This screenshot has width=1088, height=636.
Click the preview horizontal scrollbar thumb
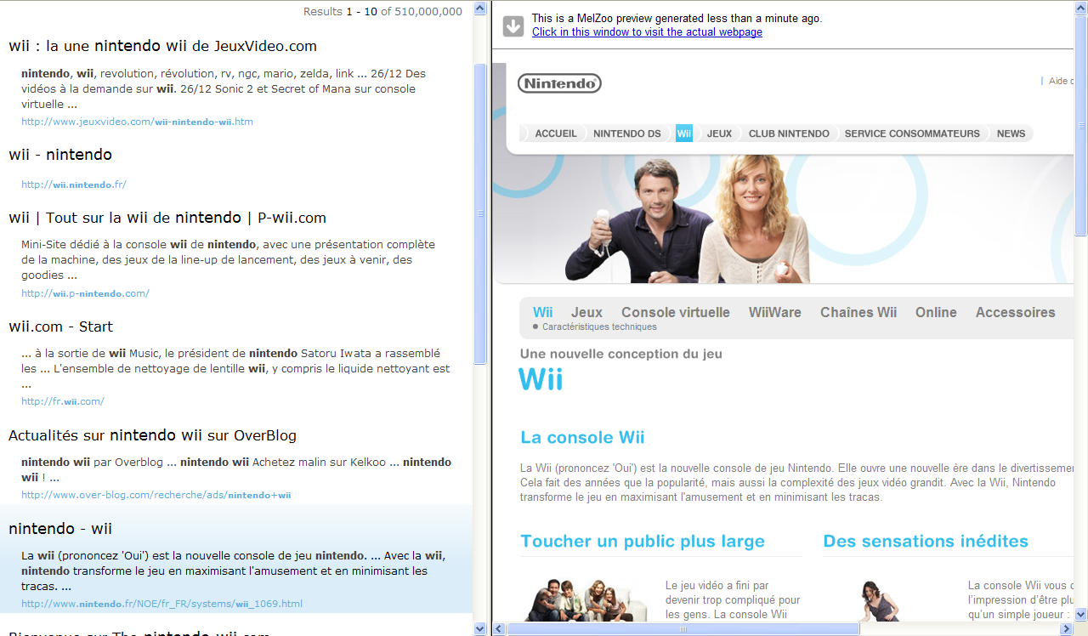683,629
